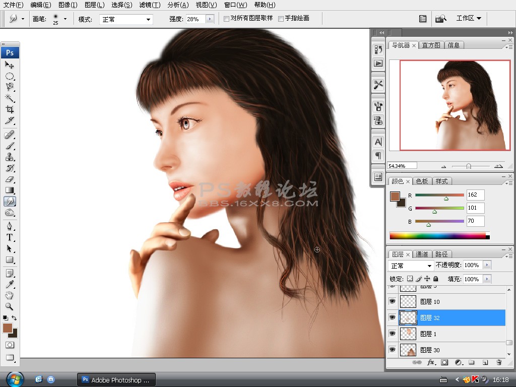Open the 模式 dropdown in options bar
The width and height of the screenshot is (516, 387).
tap(125, 20)
